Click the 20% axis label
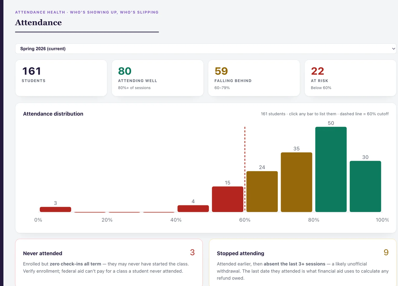 [x=107, y=220]
